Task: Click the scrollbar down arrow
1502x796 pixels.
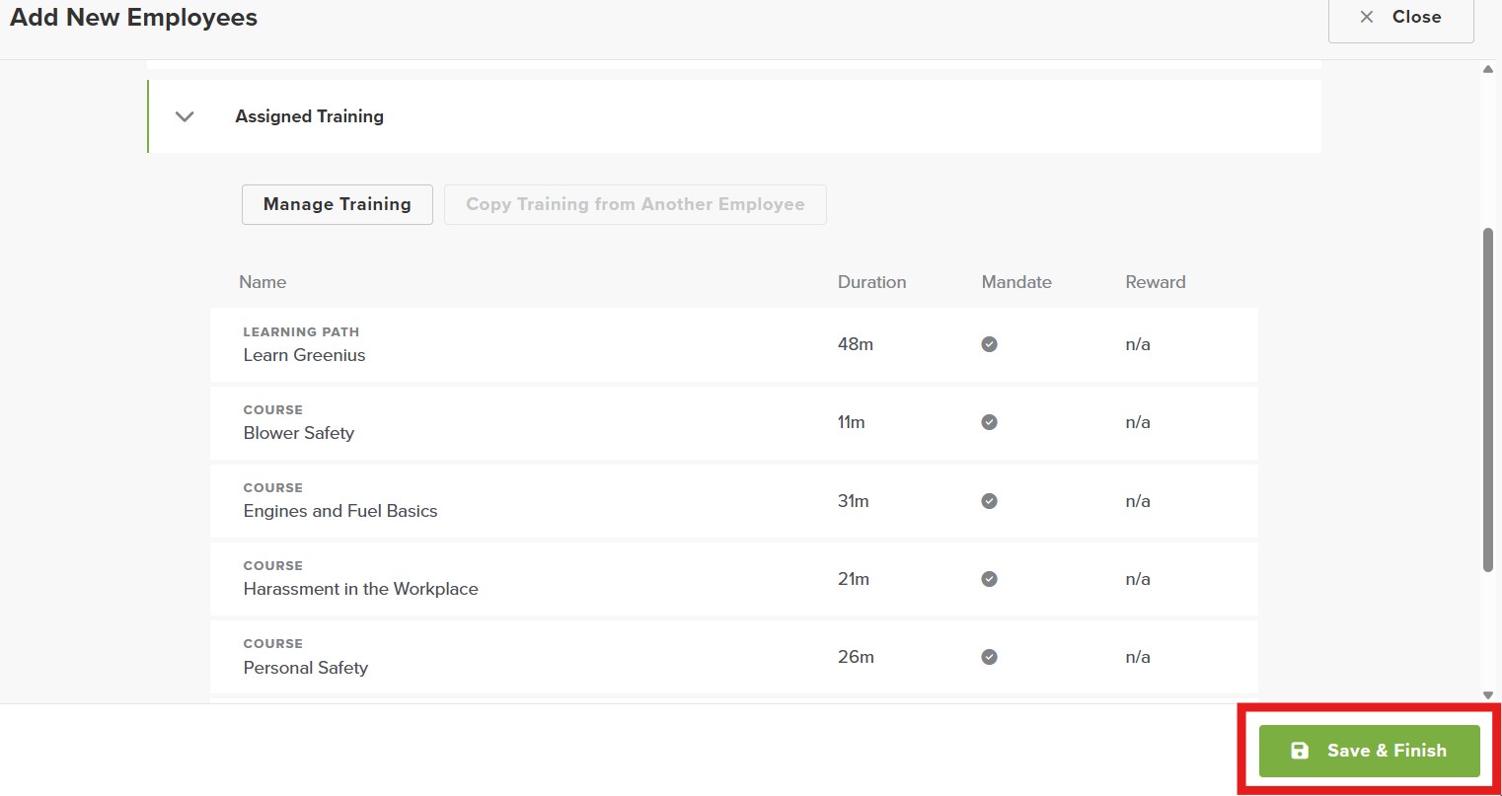Action: coord(1488,695)
